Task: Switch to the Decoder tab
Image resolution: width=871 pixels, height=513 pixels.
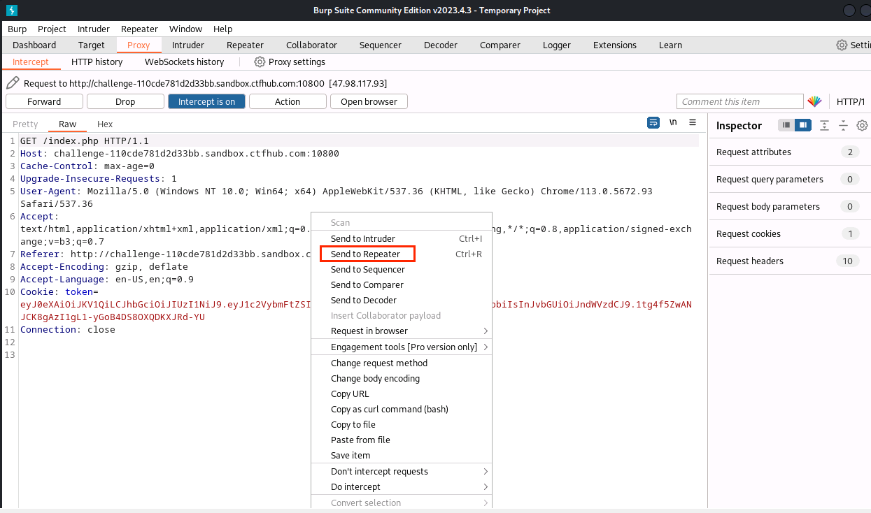Action: [440, 45]
